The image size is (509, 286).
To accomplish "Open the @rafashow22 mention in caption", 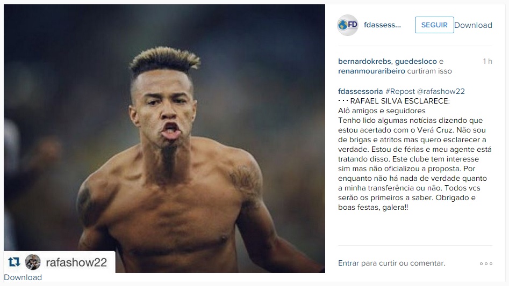I will pos(441,91).
